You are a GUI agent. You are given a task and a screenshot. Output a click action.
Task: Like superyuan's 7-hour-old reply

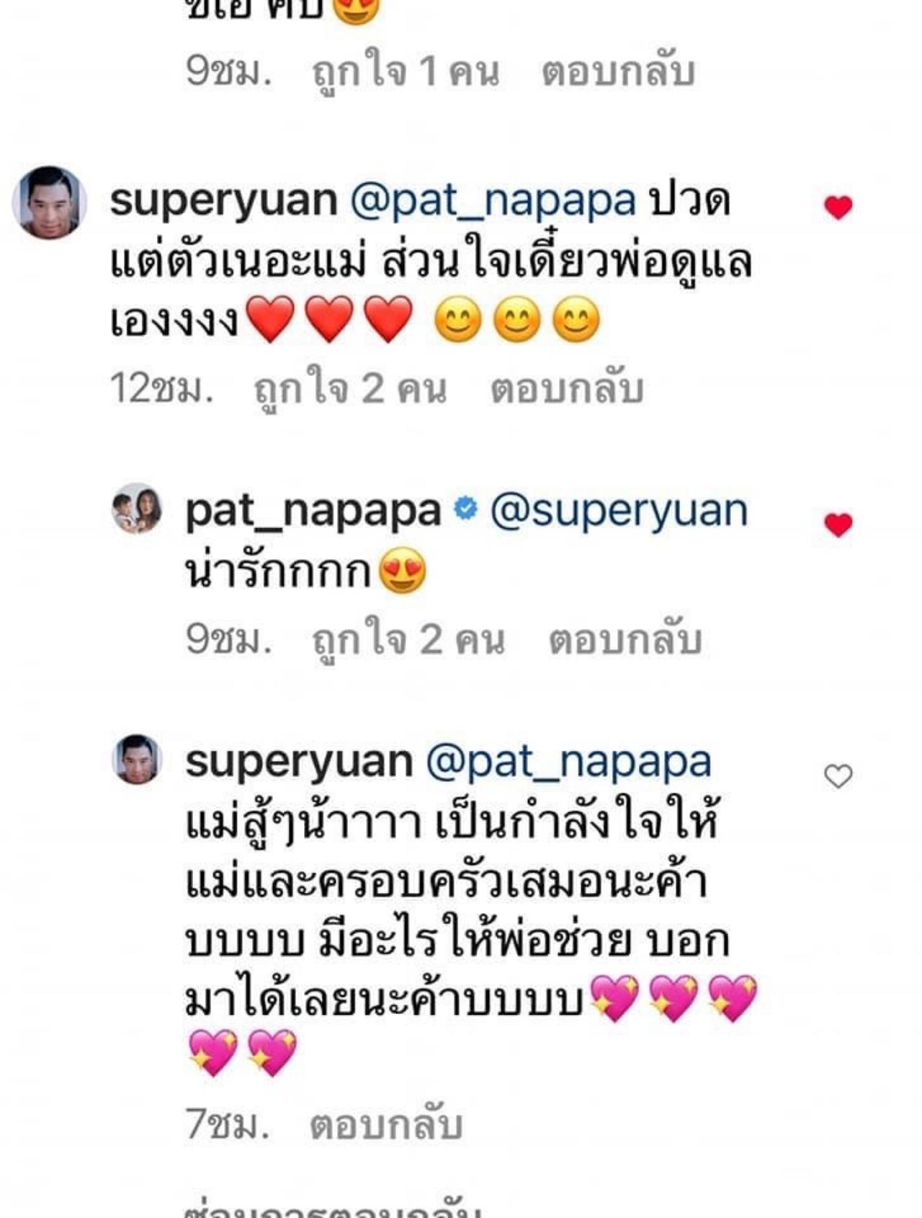(838, 776)
